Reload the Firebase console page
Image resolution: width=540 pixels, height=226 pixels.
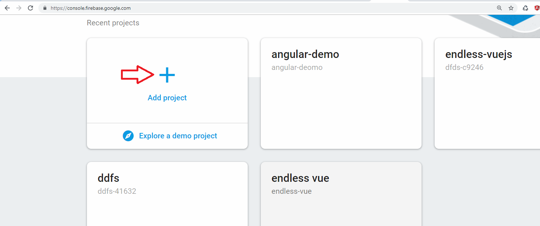(x=31, y=8)
